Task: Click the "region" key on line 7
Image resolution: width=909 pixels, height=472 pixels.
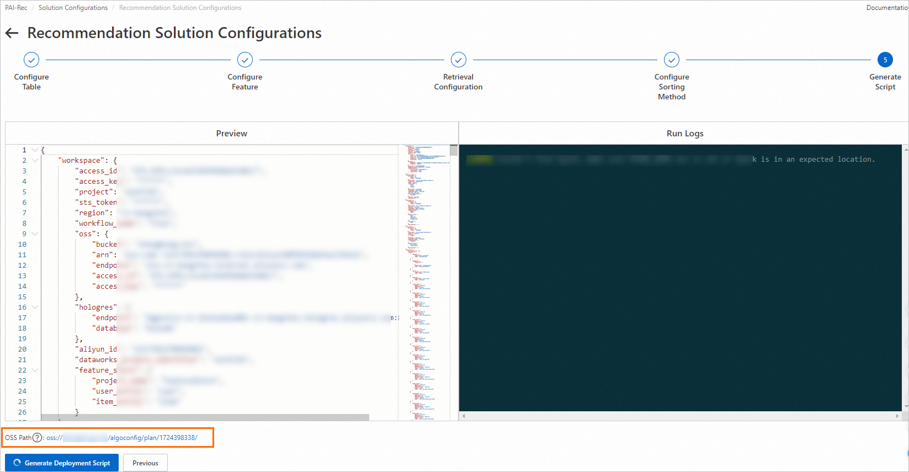Action: pyautogui.click(x=92, y=213)
